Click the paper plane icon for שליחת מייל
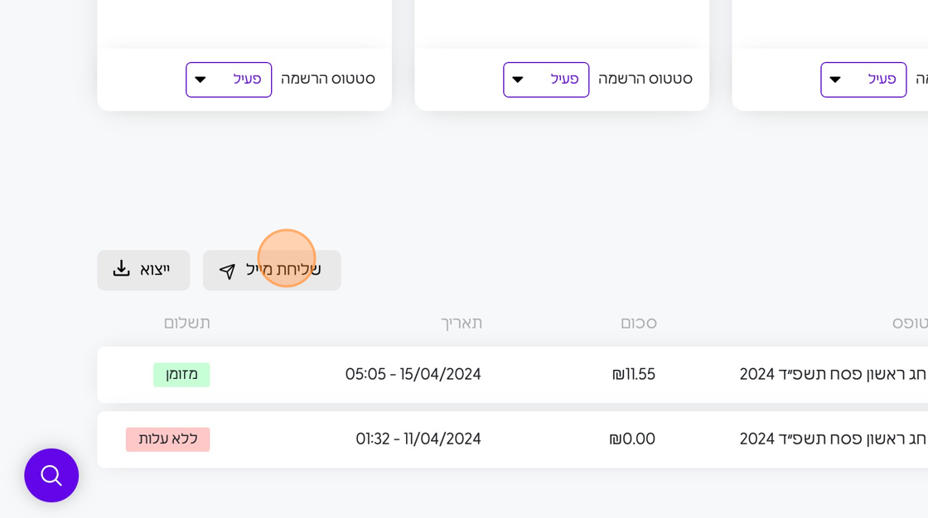This screenshot has width=928, height=518. tap(227, 271)
